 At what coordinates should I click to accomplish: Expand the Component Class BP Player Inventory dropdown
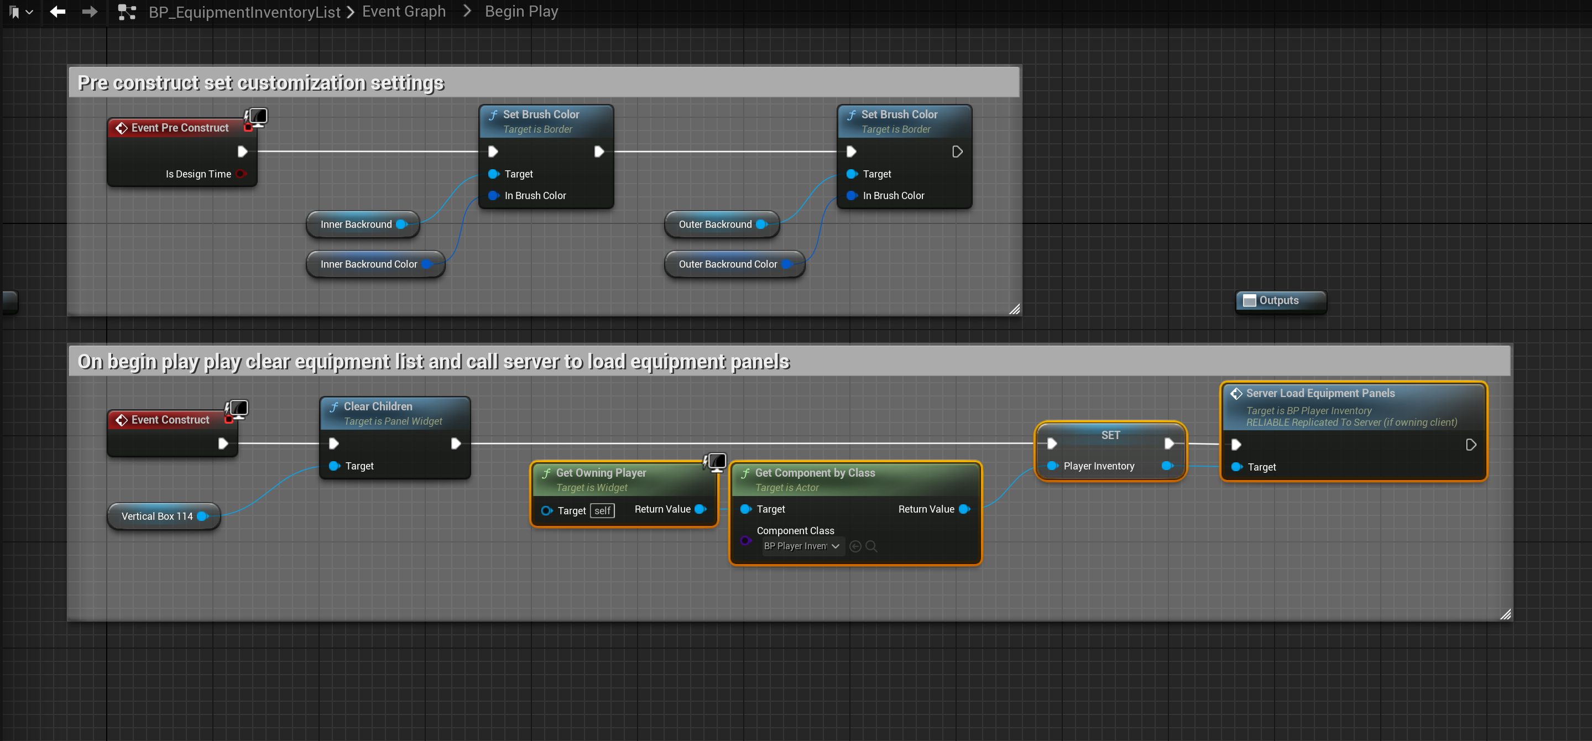803,546
